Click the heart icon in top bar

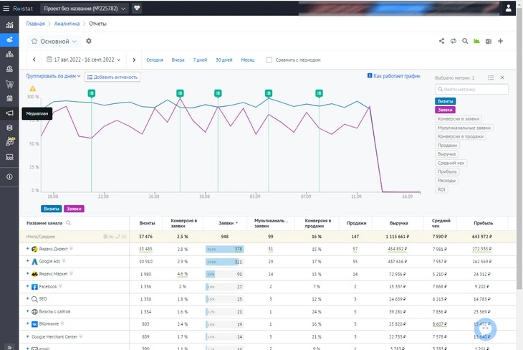point(137,8)
